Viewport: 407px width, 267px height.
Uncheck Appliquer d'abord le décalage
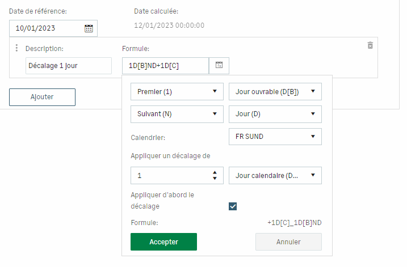click(x=233, y=206)
